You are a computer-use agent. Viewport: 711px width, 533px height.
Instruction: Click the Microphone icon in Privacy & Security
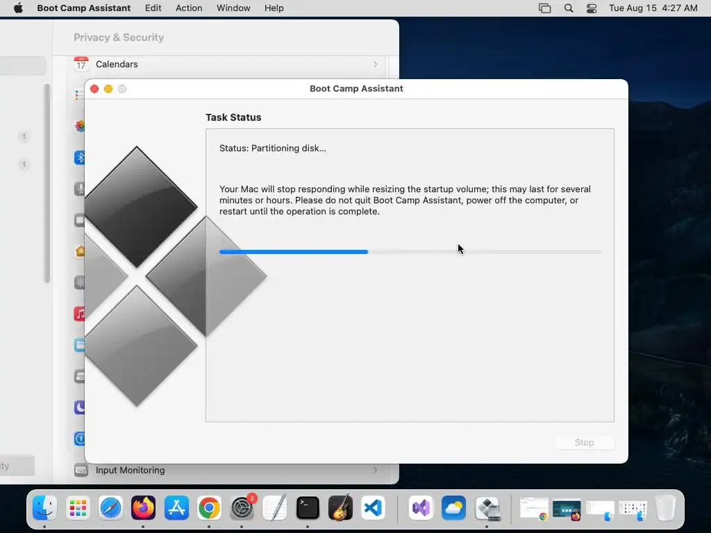point(80,189)
